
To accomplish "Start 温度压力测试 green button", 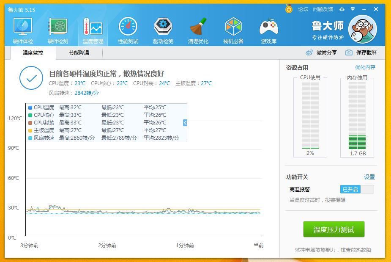I will coord(334,229).
